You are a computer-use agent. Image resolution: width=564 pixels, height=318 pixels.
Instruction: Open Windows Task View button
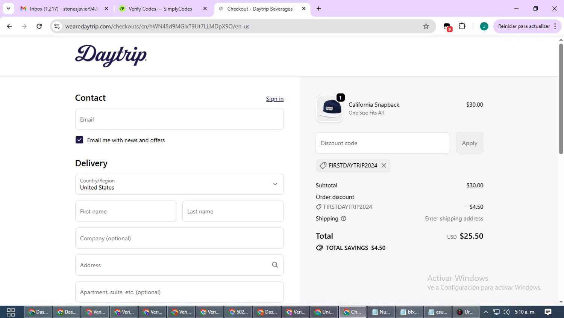[11, 312]
